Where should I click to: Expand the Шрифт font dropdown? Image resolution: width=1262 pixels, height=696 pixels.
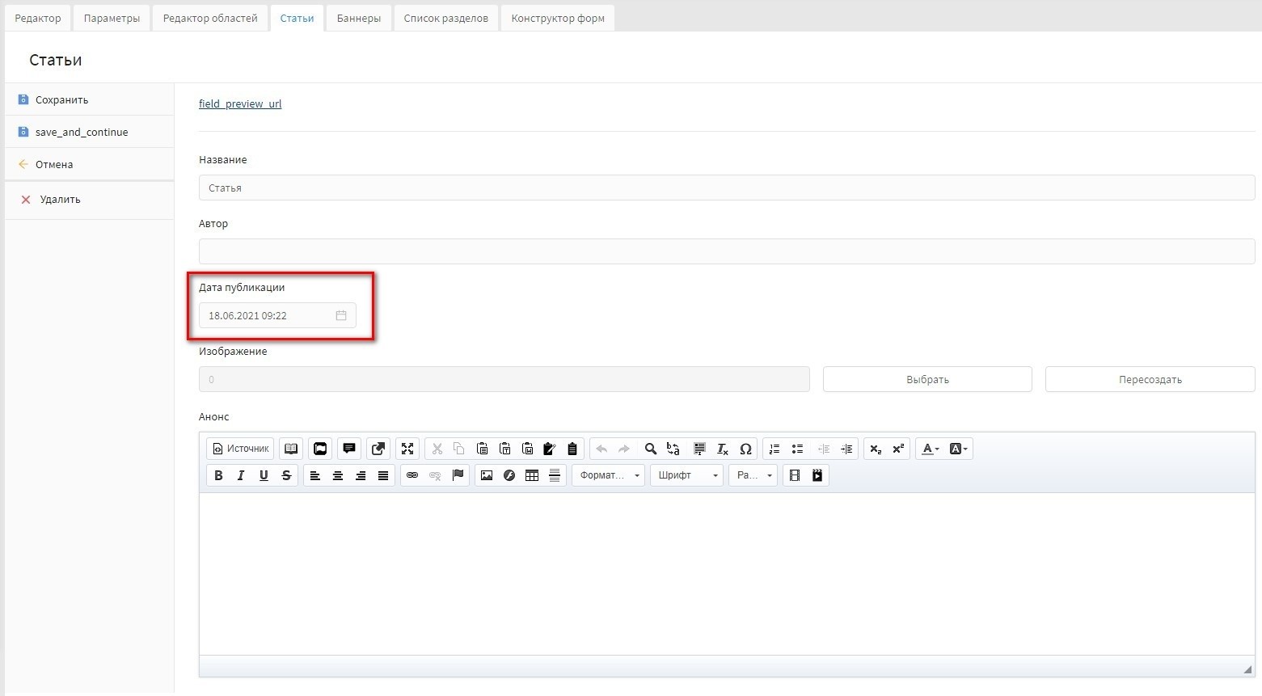(x=686, y=475)
